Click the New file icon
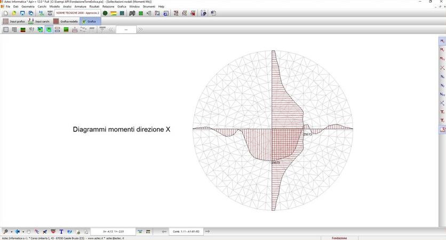This screenshot has width=446, height=240. (x=5, y=13)
